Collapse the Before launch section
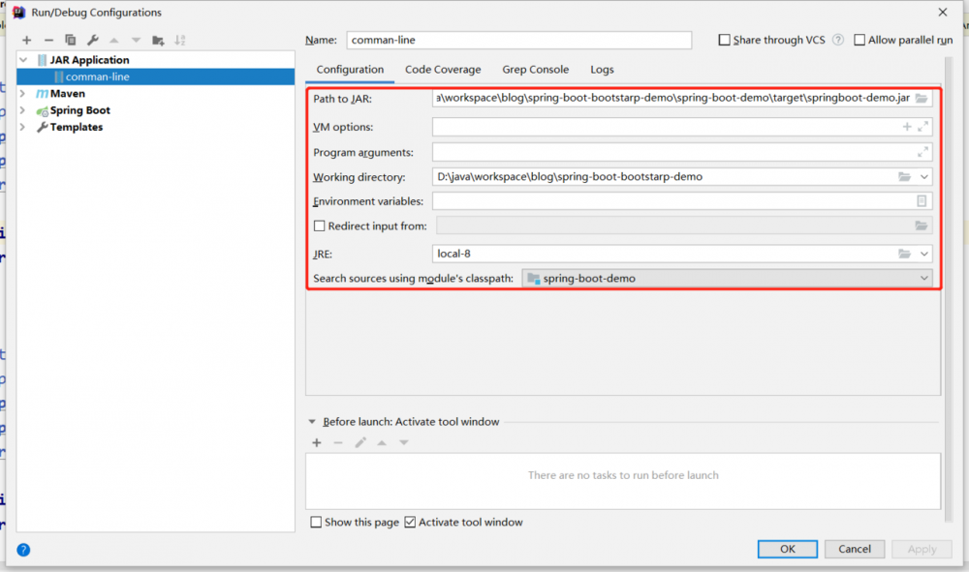Viewport: 969px width, 572px height. point(312,421)
